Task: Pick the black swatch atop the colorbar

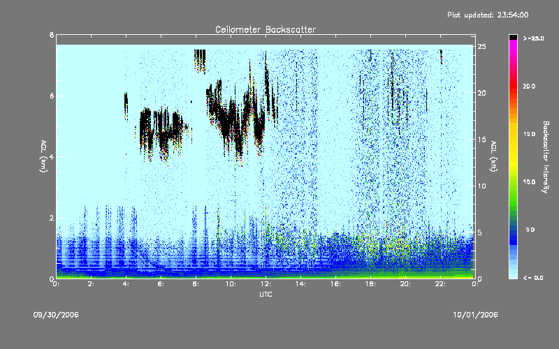Action: [x=513, y=37]
